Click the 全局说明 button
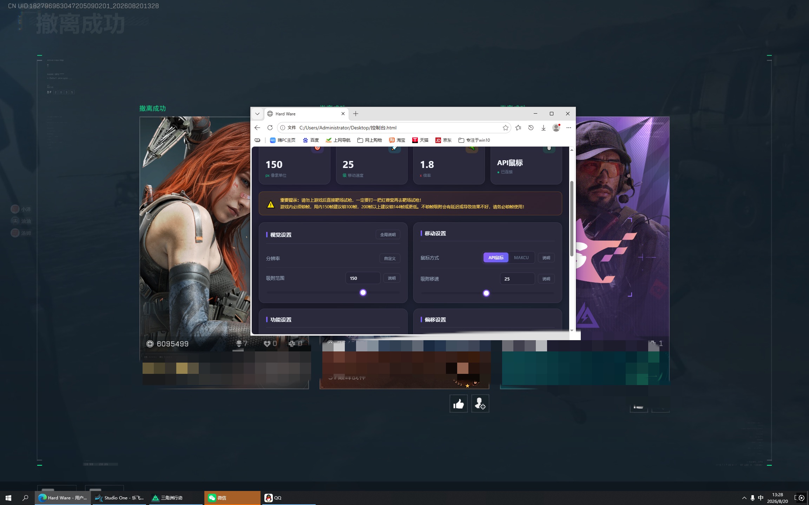 coord(388,235)
